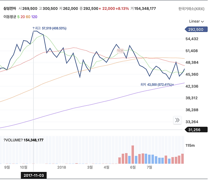This screenshot has width=213, height=181.
Task: Click the 45,360 price axis label
Action: pyautogui.click(x=192, y=74)
